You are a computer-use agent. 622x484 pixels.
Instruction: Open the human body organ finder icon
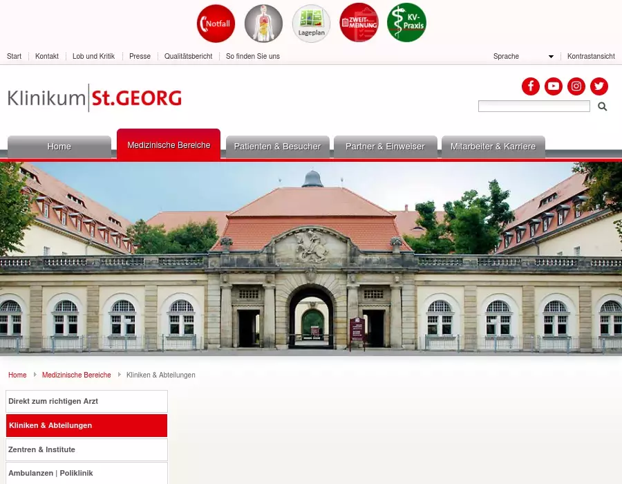(263, 24)
